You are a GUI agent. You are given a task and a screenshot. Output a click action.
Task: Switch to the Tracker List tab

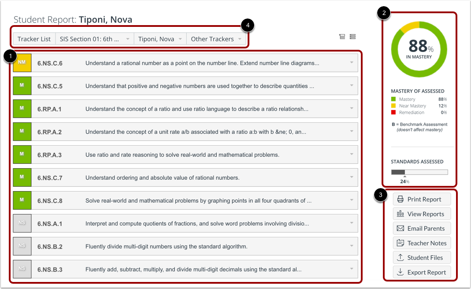point(33,39)
